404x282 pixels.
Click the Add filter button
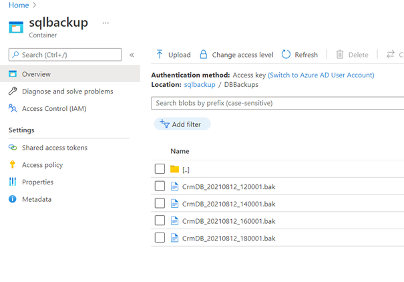click(182, 124)
